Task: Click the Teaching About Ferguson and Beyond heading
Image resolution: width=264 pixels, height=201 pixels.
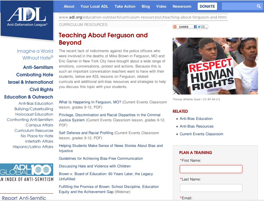Action: coord(103,39)
